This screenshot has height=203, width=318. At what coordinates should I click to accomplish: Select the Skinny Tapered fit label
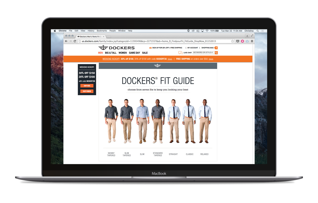coord(111,154)
